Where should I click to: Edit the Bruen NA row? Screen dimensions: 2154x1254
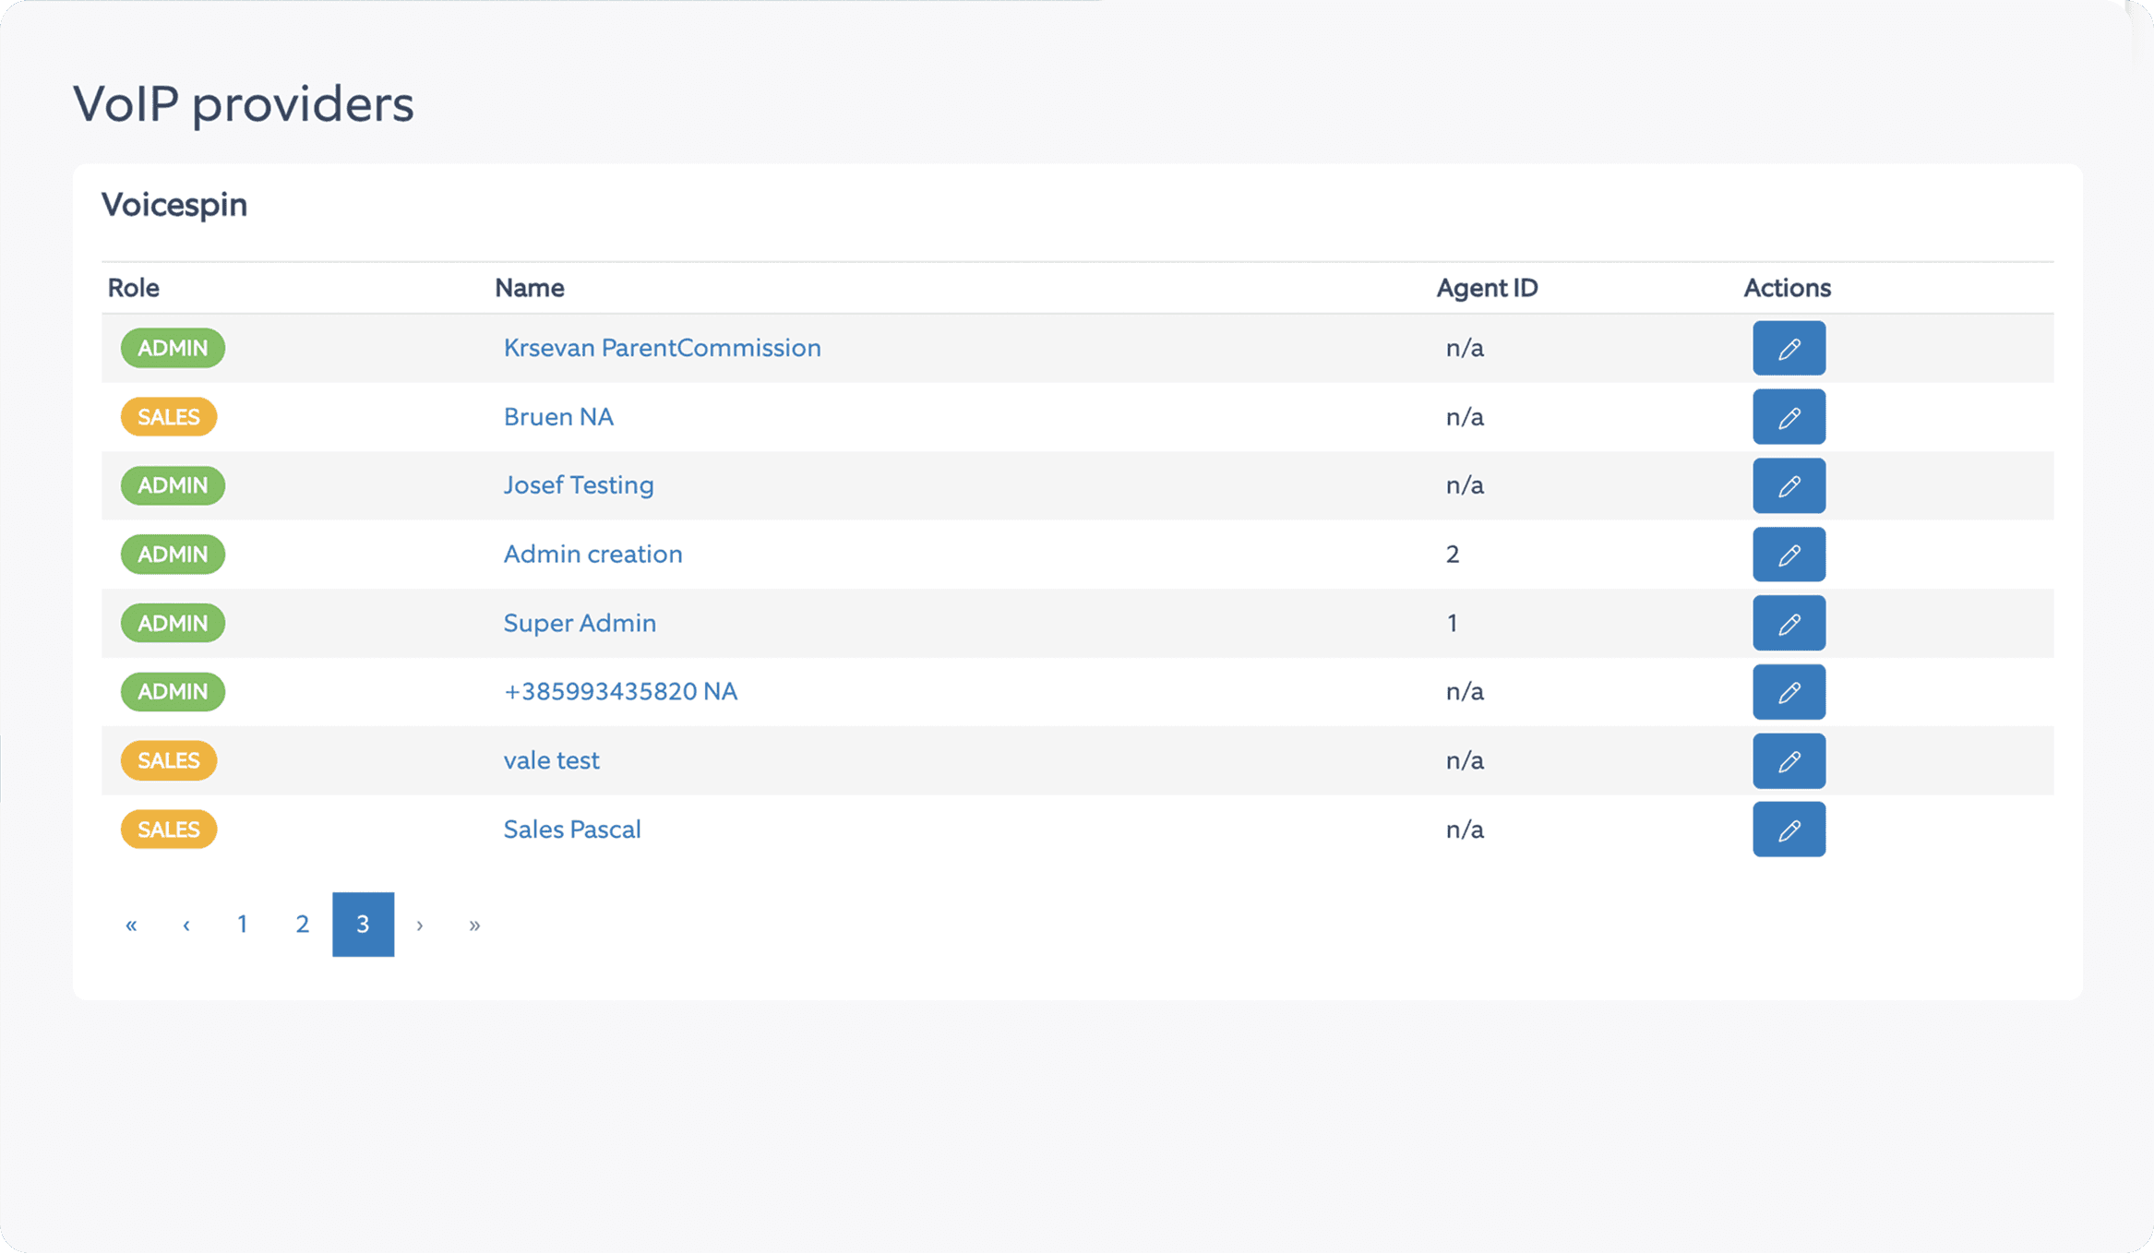coord(1788,417)
